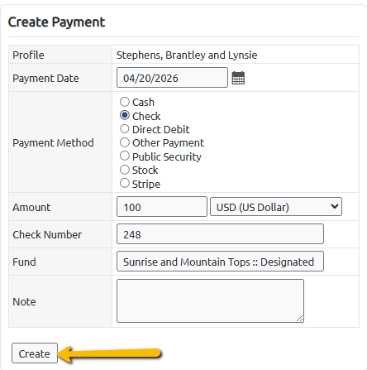Image resolution: width=367 pixels, height=370 pixels.
Task: Focus the Payment Date field 04/20/2026
Action: click(172, 78)
